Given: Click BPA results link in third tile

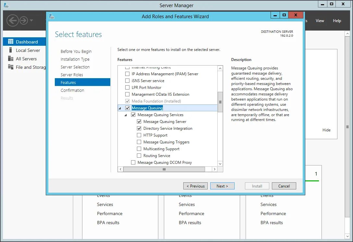Looking at the screenshot, I should [272, 223].
